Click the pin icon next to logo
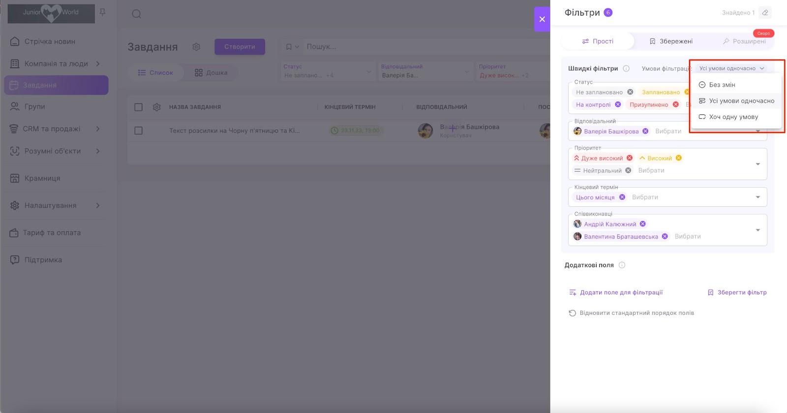The width and height of the screenshot is (787, 413). (x=102, y=12)
